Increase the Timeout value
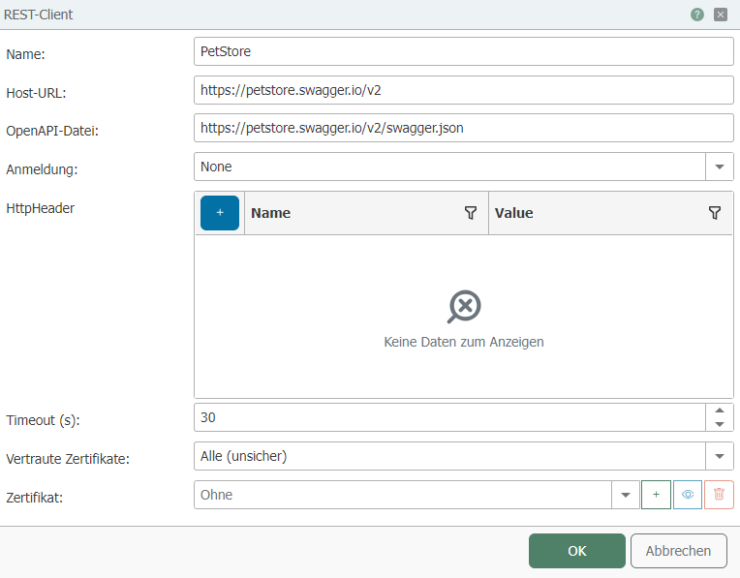Screen dimensions: 740x578 coord(719,411)
